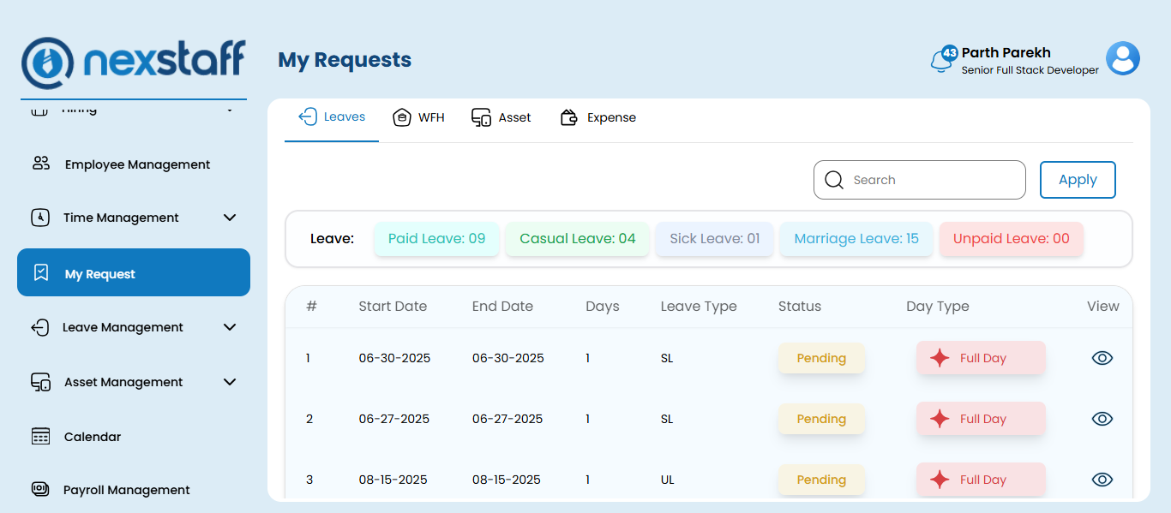Click the UL leave type cell

pyautogui.click(x=668, y=480)
